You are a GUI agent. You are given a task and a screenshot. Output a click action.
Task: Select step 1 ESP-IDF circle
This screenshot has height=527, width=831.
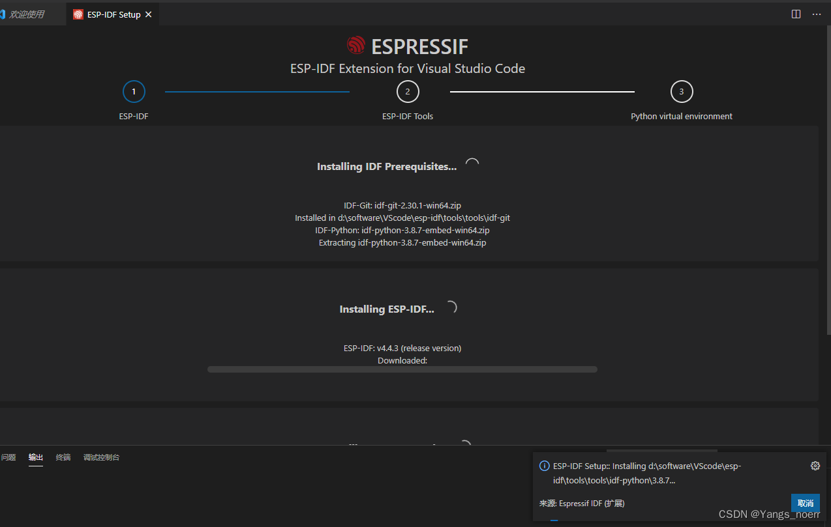(134, 91)
